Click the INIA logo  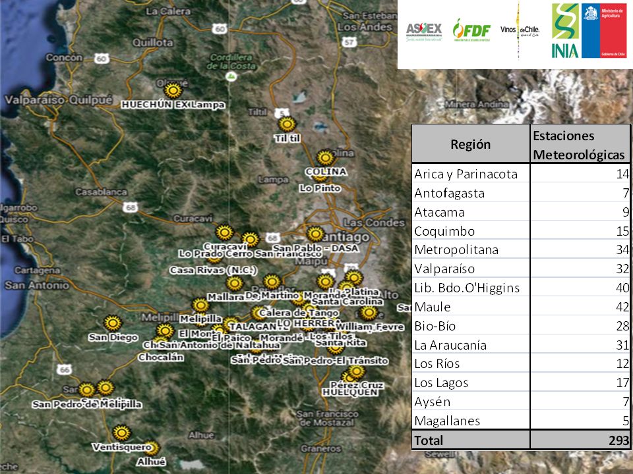click(565, 31)
